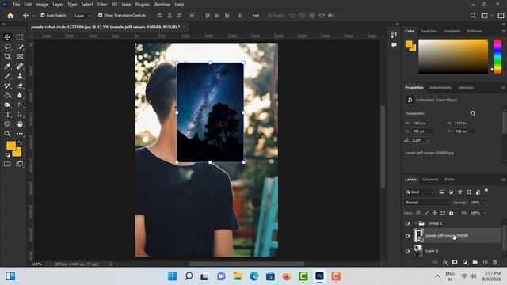Open the Image menu
Viewport: 507px width, 285px height.
[x=42, y=5]
